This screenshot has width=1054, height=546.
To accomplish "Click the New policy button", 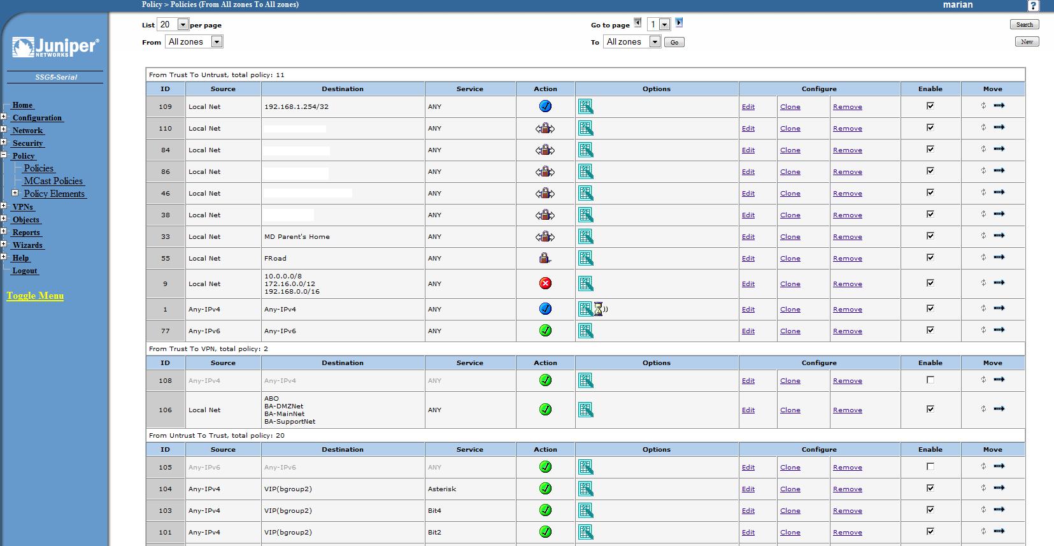I will (x=1027, y=41).
